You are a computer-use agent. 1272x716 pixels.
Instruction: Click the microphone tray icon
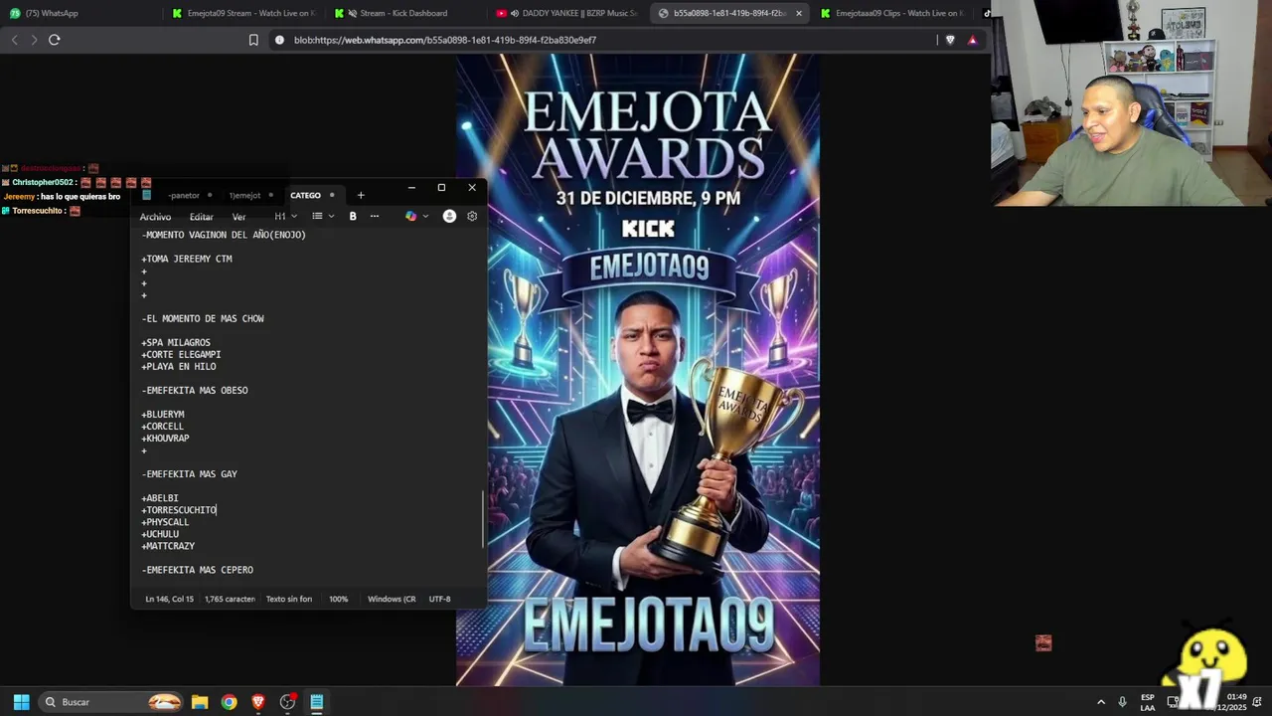(x=1123, y=702)
